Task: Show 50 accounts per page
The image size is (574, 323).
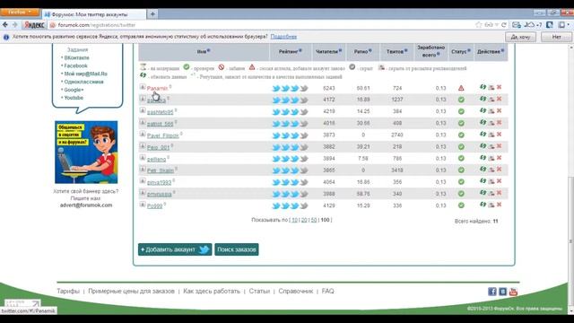Action: tap(314, 220)
